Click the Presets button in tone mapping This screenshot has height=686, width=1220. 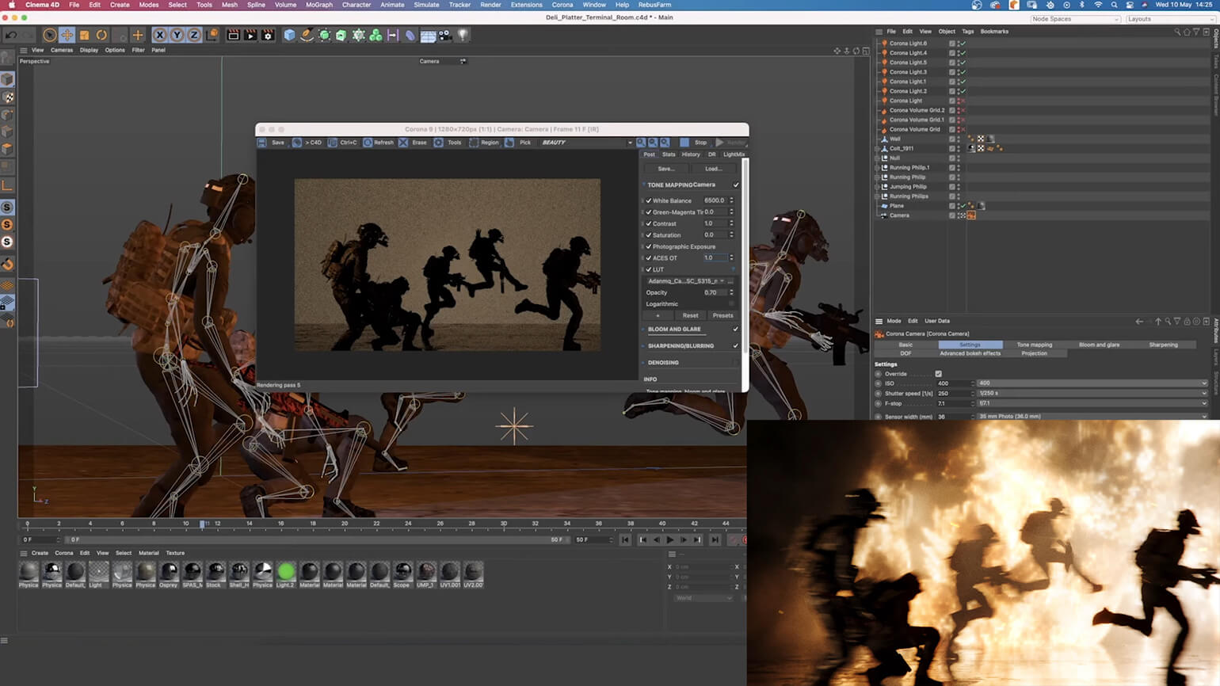(x=722, y=315)
